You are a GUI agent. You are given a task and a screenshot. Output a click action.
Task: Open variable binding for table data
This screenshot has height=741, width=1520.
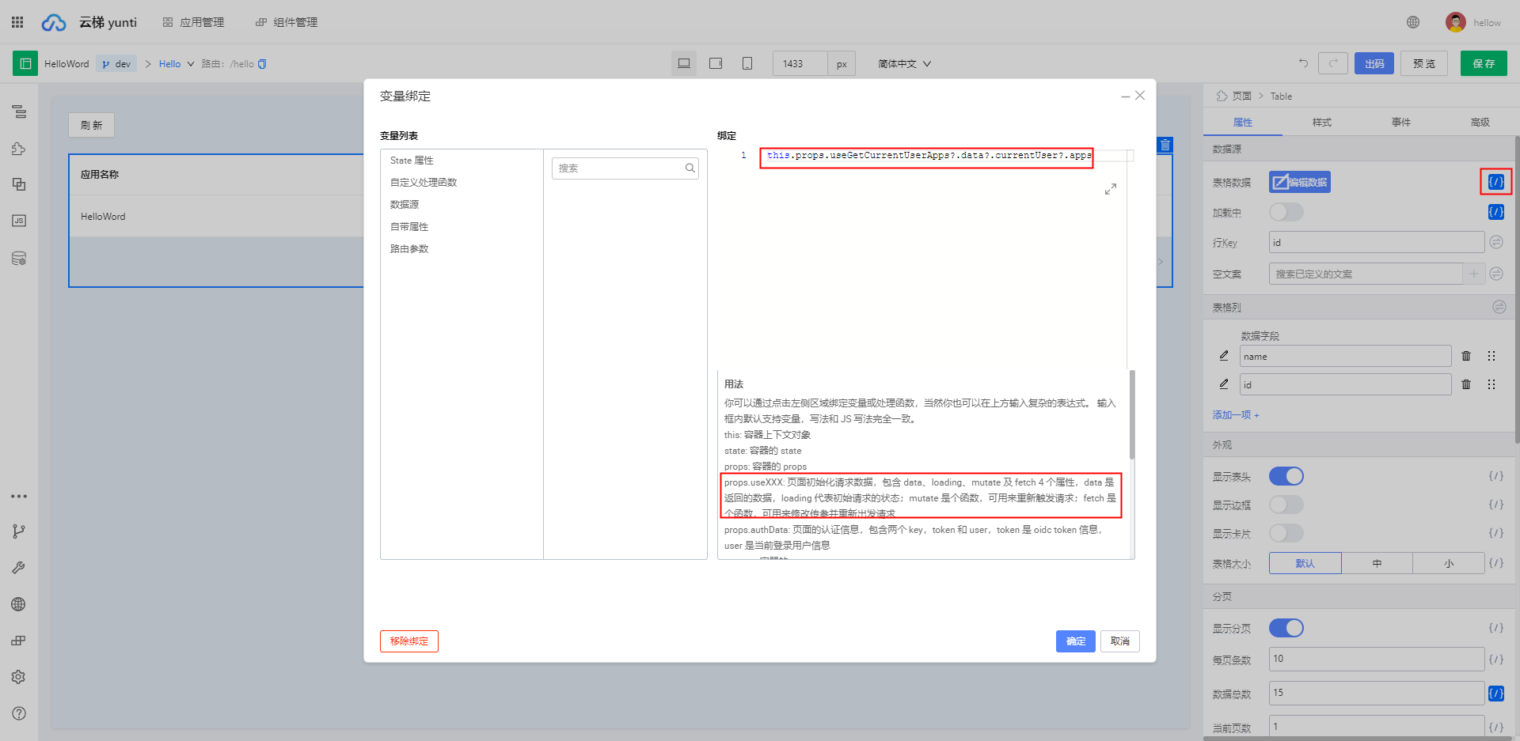click(x=1496, y=182)
